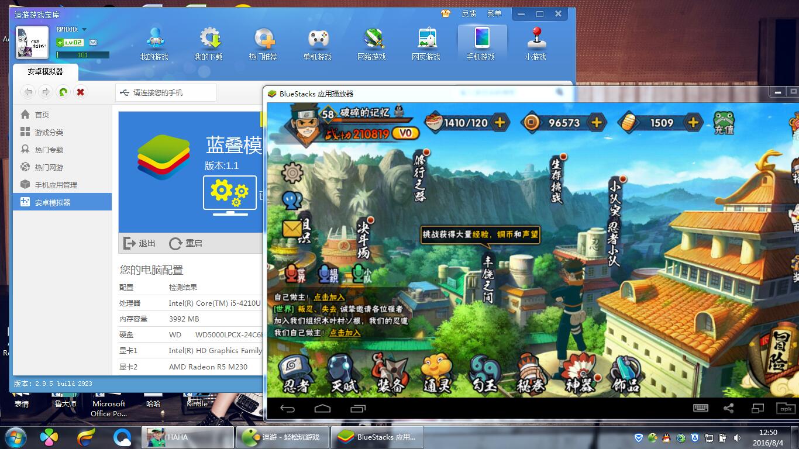Add gold with the plus beside 1509
799x449 pixels.
693,122
